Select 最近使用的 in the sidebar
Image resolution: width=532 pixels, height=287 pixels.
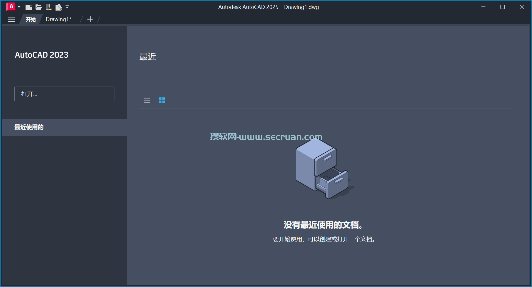pyautogui.click(x=64, y=127)
